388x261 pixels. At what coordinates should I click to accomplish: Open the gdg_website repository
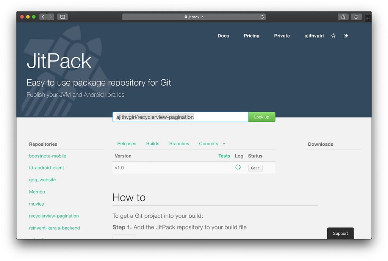42,180
